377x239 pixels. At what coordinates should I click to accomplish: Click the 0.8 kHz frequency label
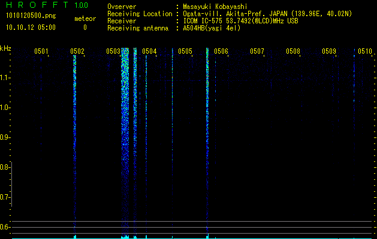(4, 167)
